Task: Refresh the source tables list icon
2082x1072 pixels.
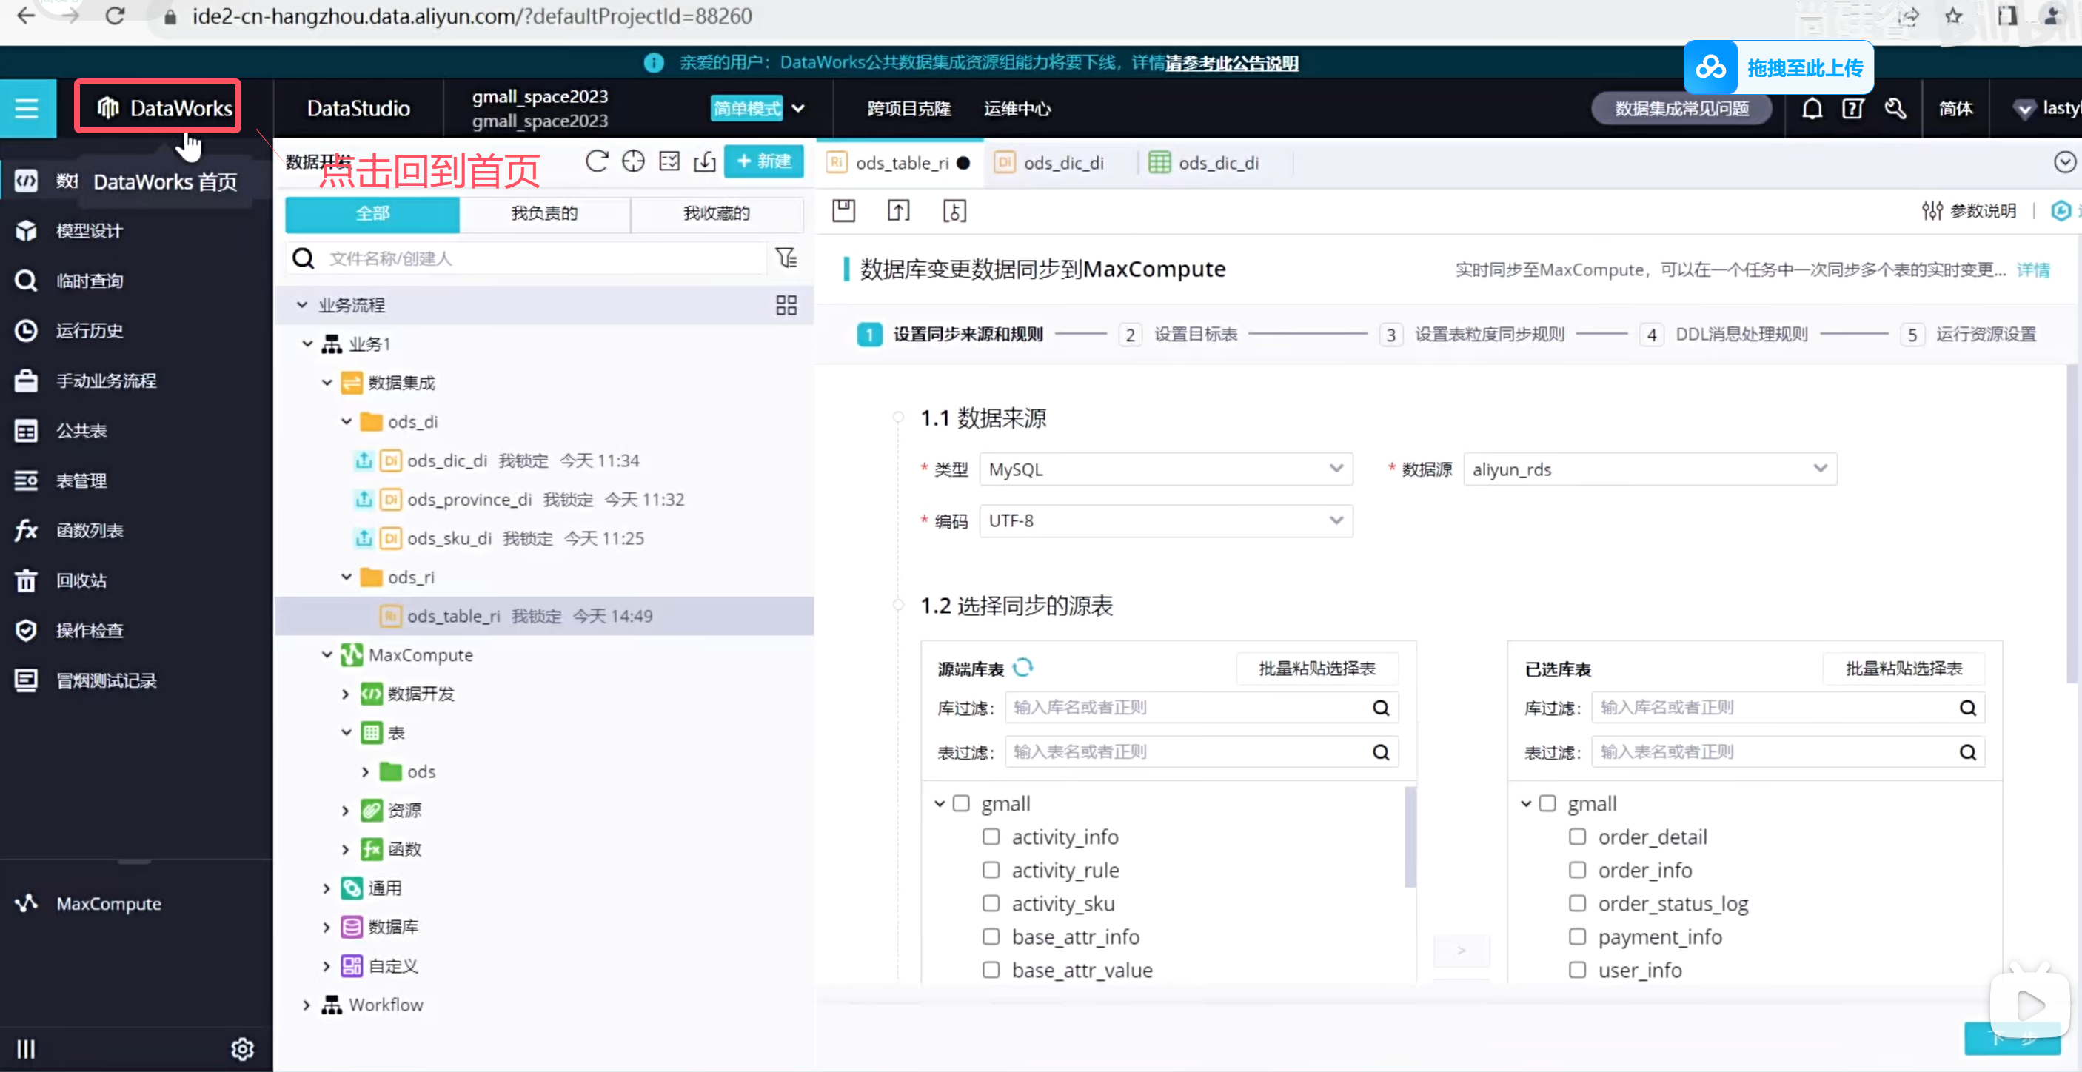Action: point(1023,668)
